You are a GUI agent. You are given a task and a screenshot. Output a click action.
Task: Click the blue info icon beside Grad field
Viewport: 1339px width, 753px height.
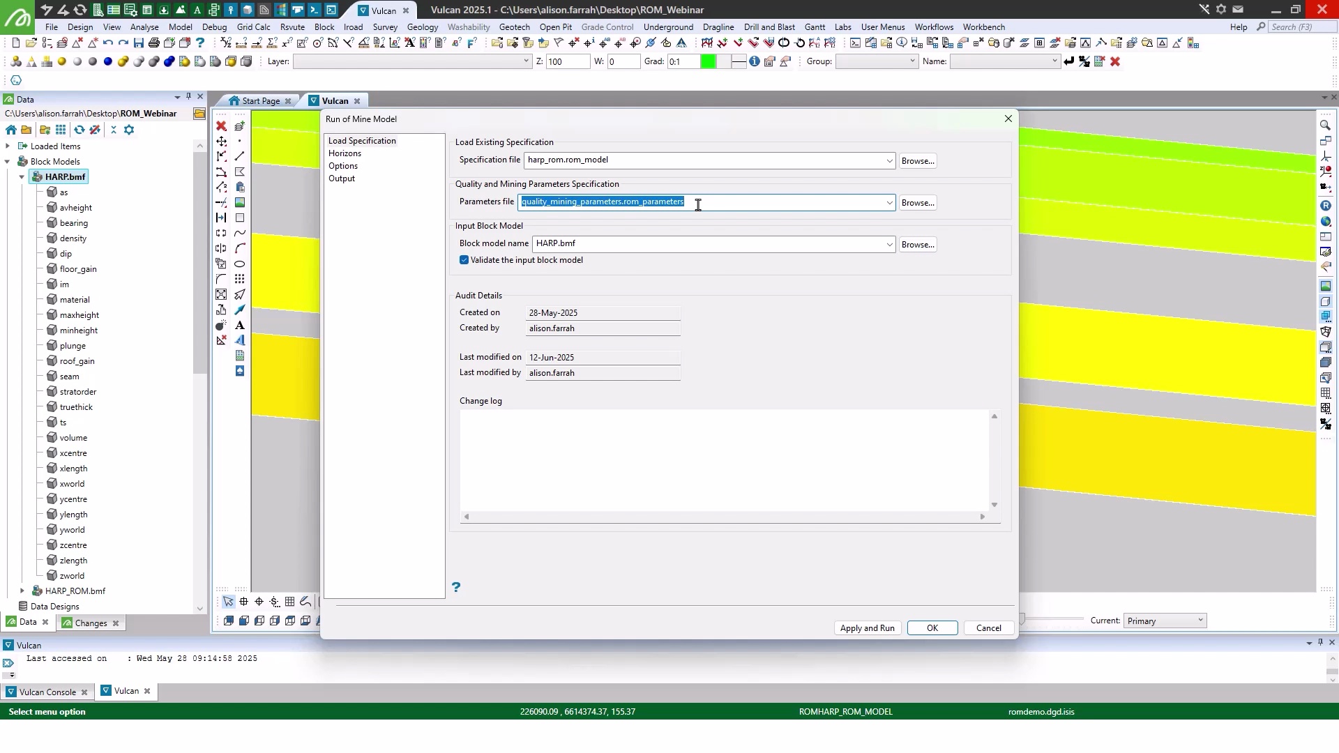click(x=755, y=61)
